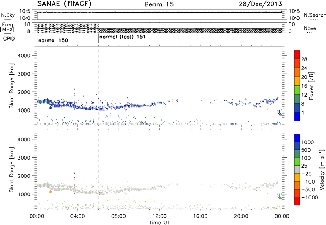Select the Power [dB] colorbar title
This screenshot has width=326, height=225.
pos(311,86)
